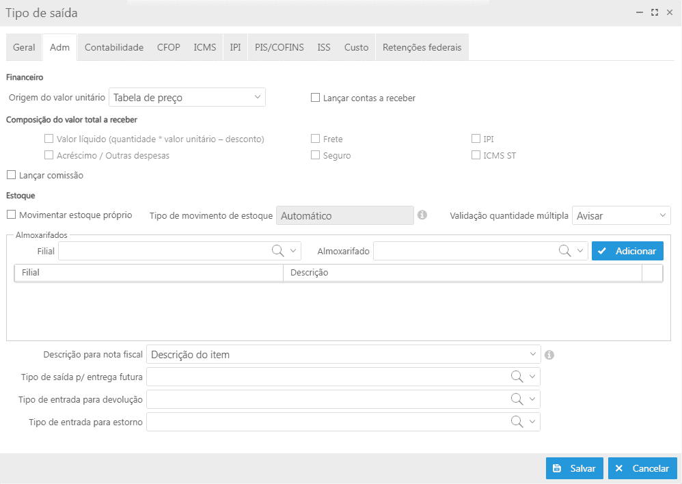
Task: Click the Filial column header
Action: pos(149,273)
